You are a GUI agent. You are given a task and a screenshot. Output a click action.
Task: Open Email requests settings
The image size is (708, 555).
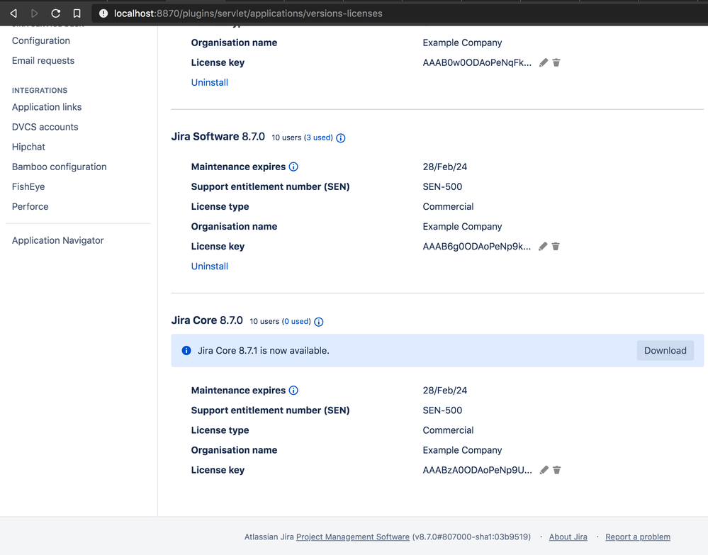(x=43, y=60)
